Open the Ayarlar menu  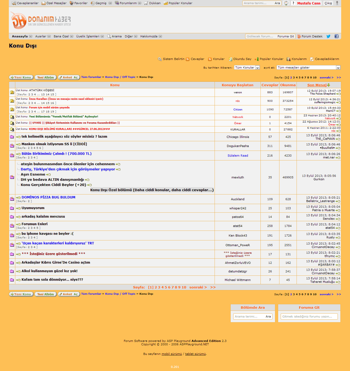[43, 36]
